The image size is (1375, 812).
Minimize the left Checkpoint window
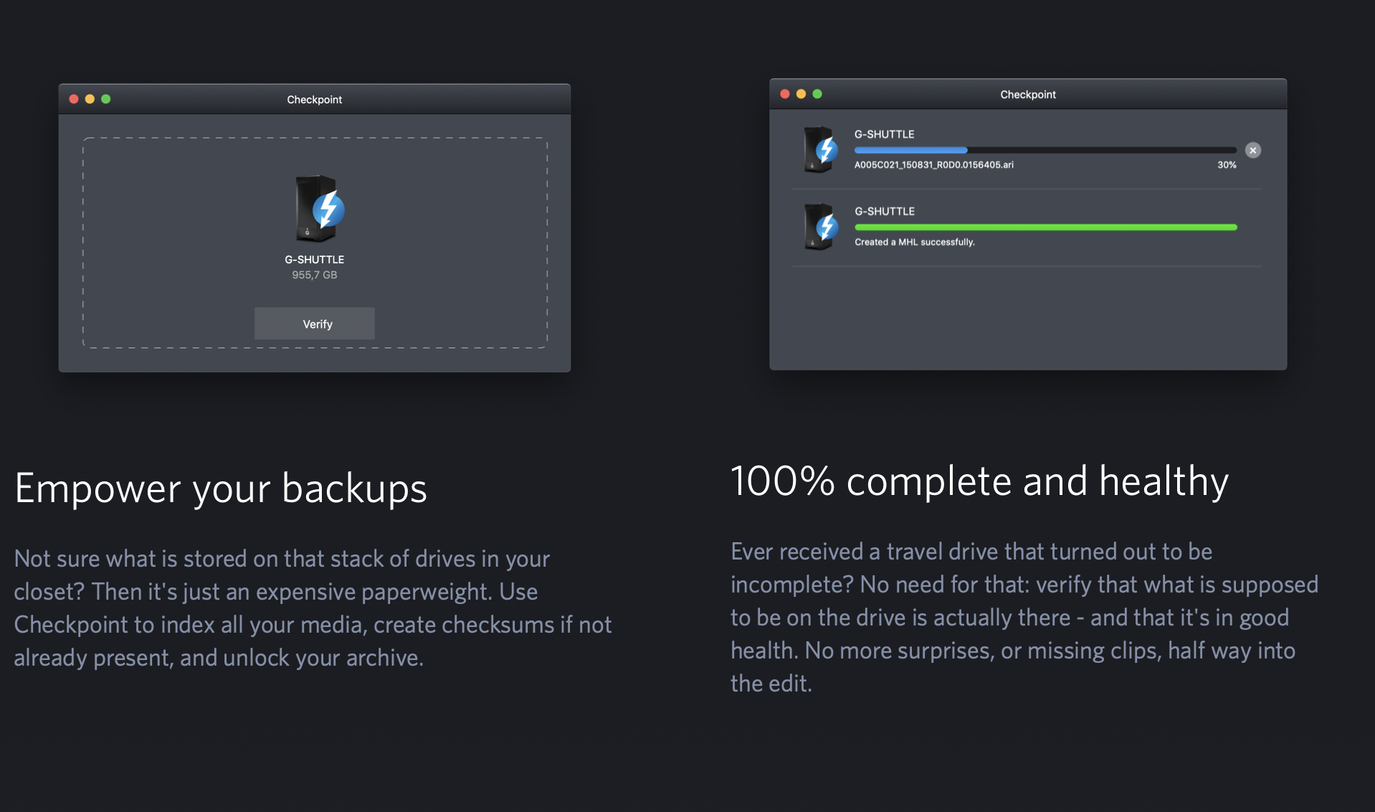coord(90,99)
